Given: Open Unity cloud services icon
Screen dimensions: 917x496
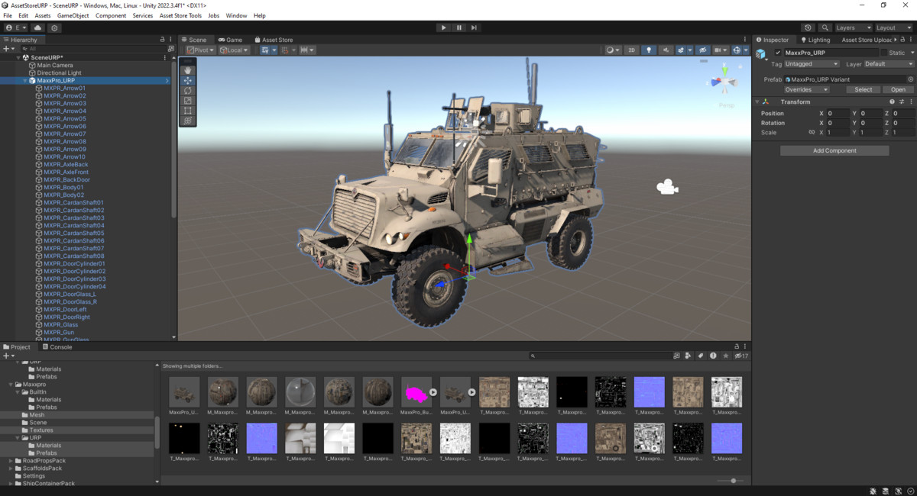Looking at the screenshot, I should pos(38,27).
